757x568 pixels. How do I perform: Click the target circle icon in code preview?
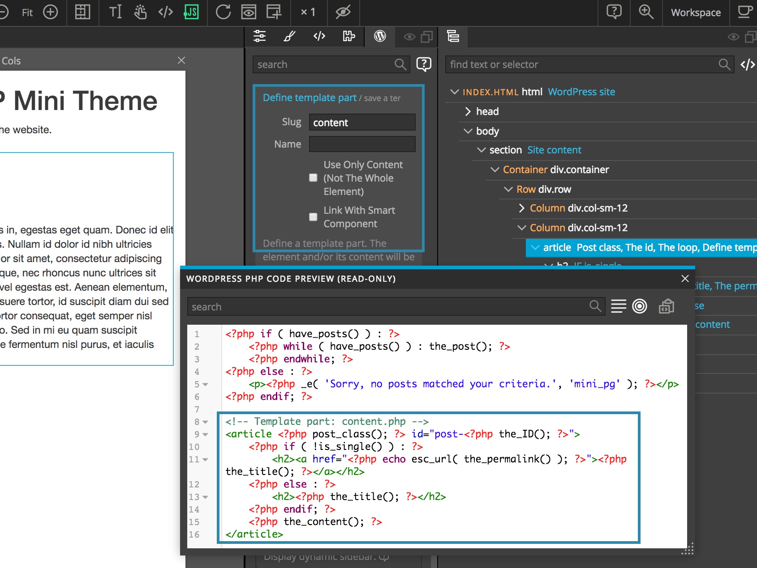pyautogui.click(x=640, y=306)
